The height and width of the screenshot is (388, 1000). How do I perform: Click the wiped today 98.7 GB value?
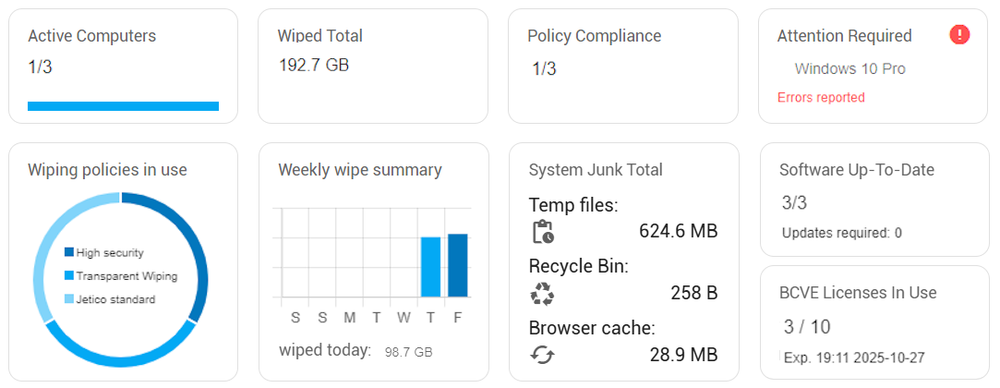click(x=408, y=352)
